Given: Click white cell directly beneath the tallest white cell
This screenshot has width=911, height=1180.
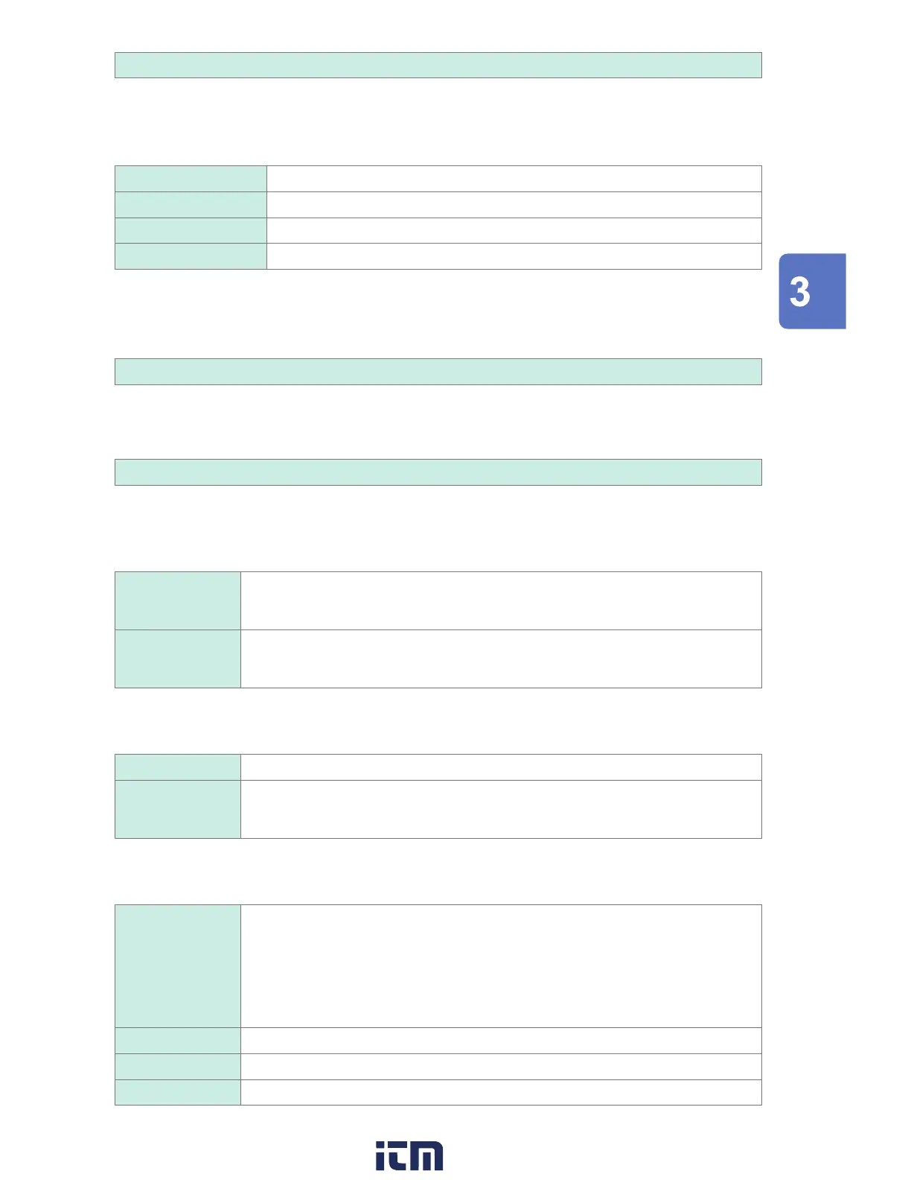Looking at the screenshot, I should (501, 1041).
